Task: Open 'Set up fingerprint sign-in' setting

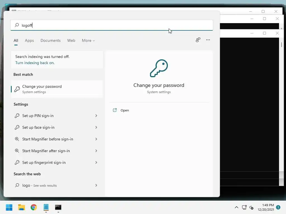Action: [57, 162]
